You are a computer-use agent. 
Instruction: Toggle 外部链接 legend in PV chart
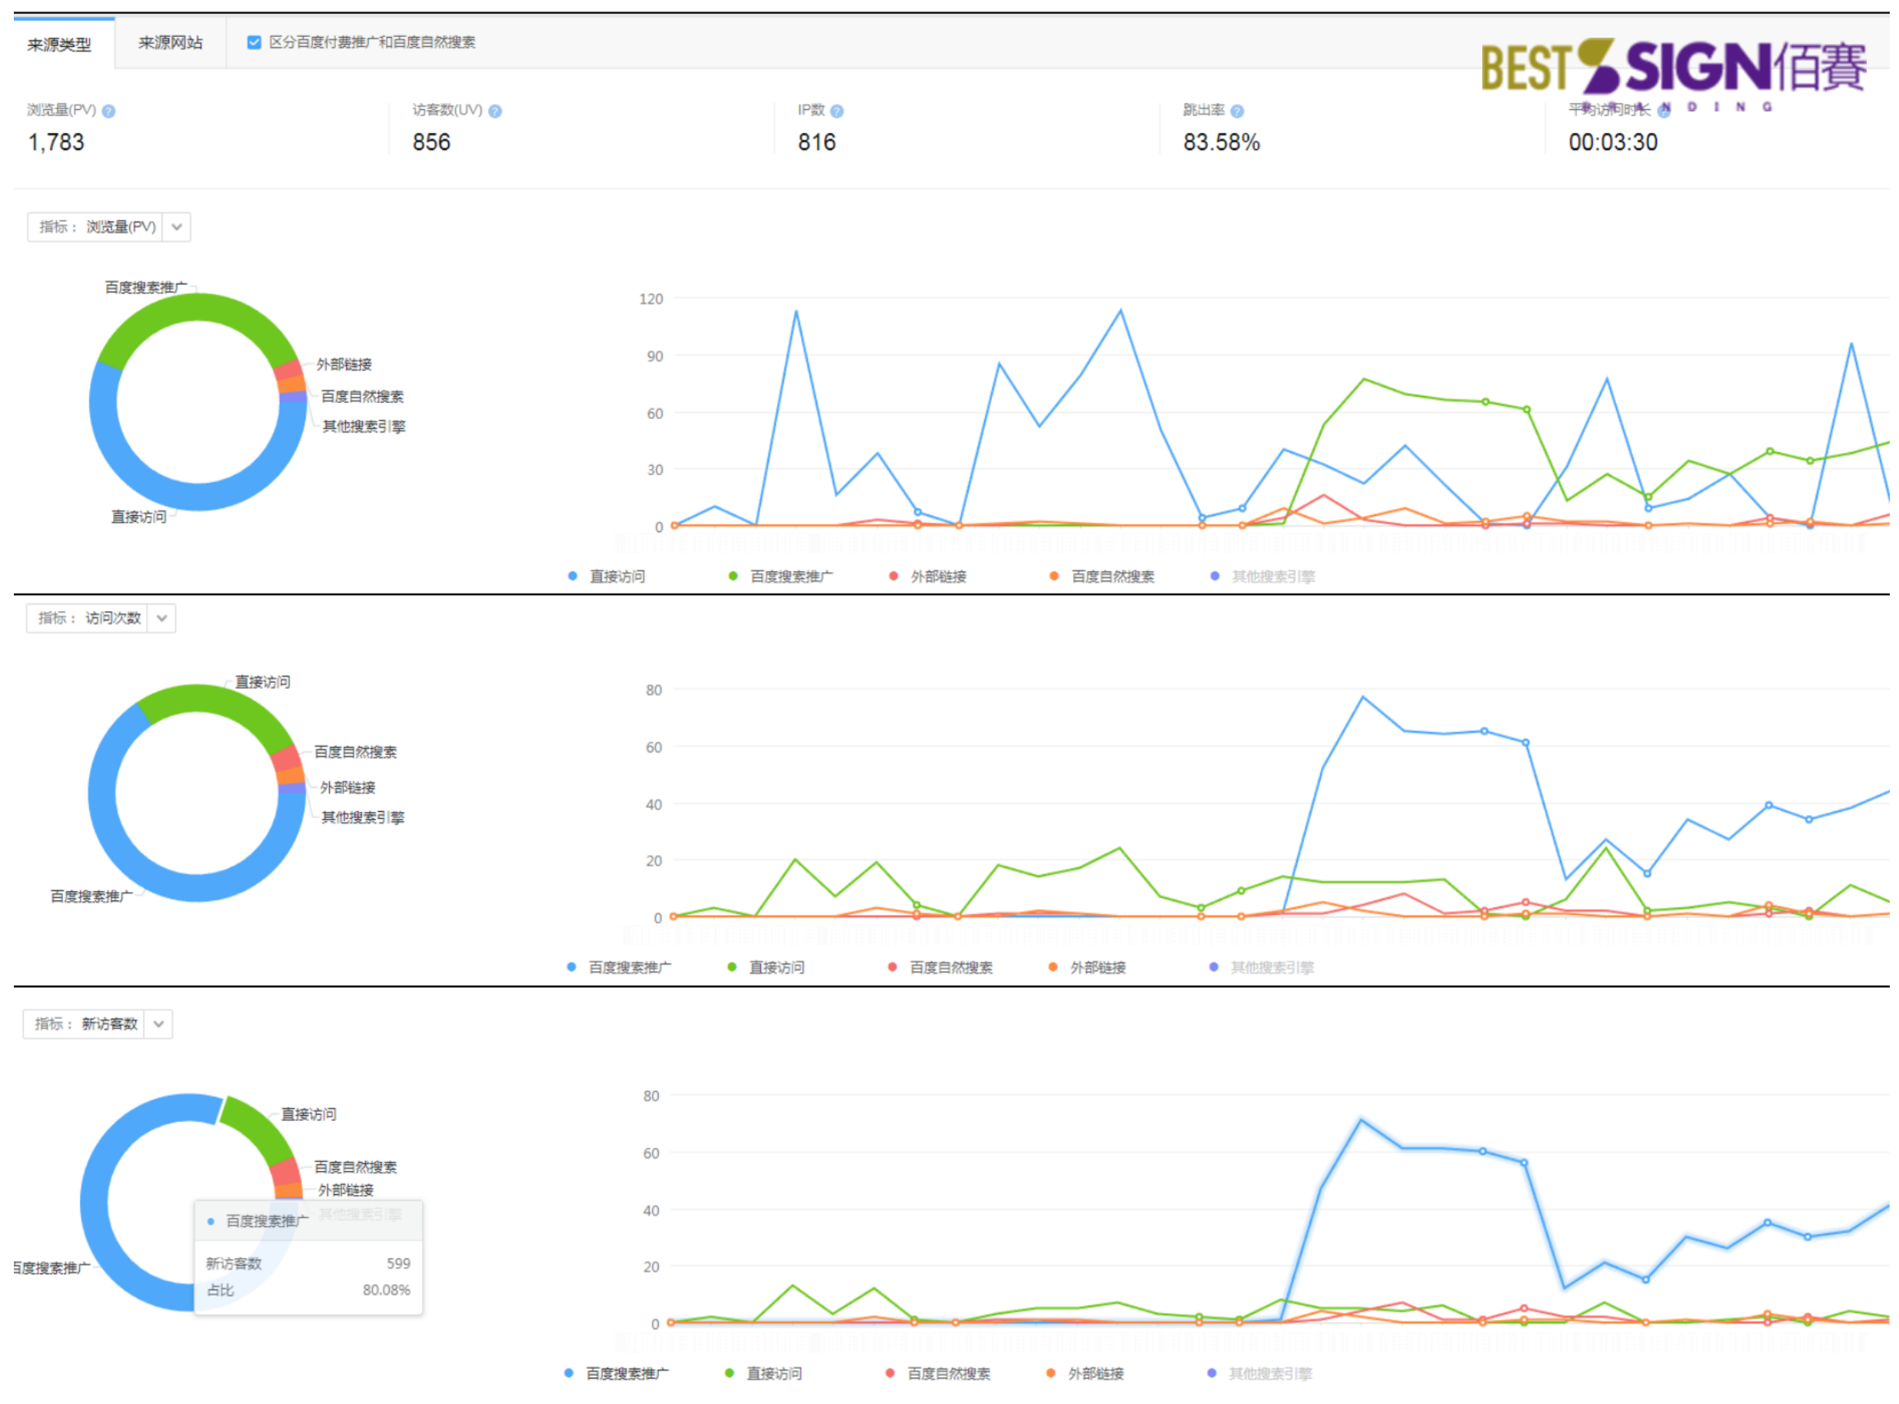929,577
